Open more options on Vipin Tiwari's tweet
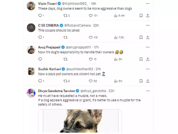Viewport: 178px width, 134px height. pos(148,4)
